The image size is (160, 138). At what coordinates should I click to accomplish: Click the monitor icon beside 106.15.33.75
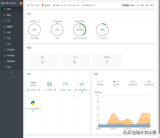tap(3, 3)
